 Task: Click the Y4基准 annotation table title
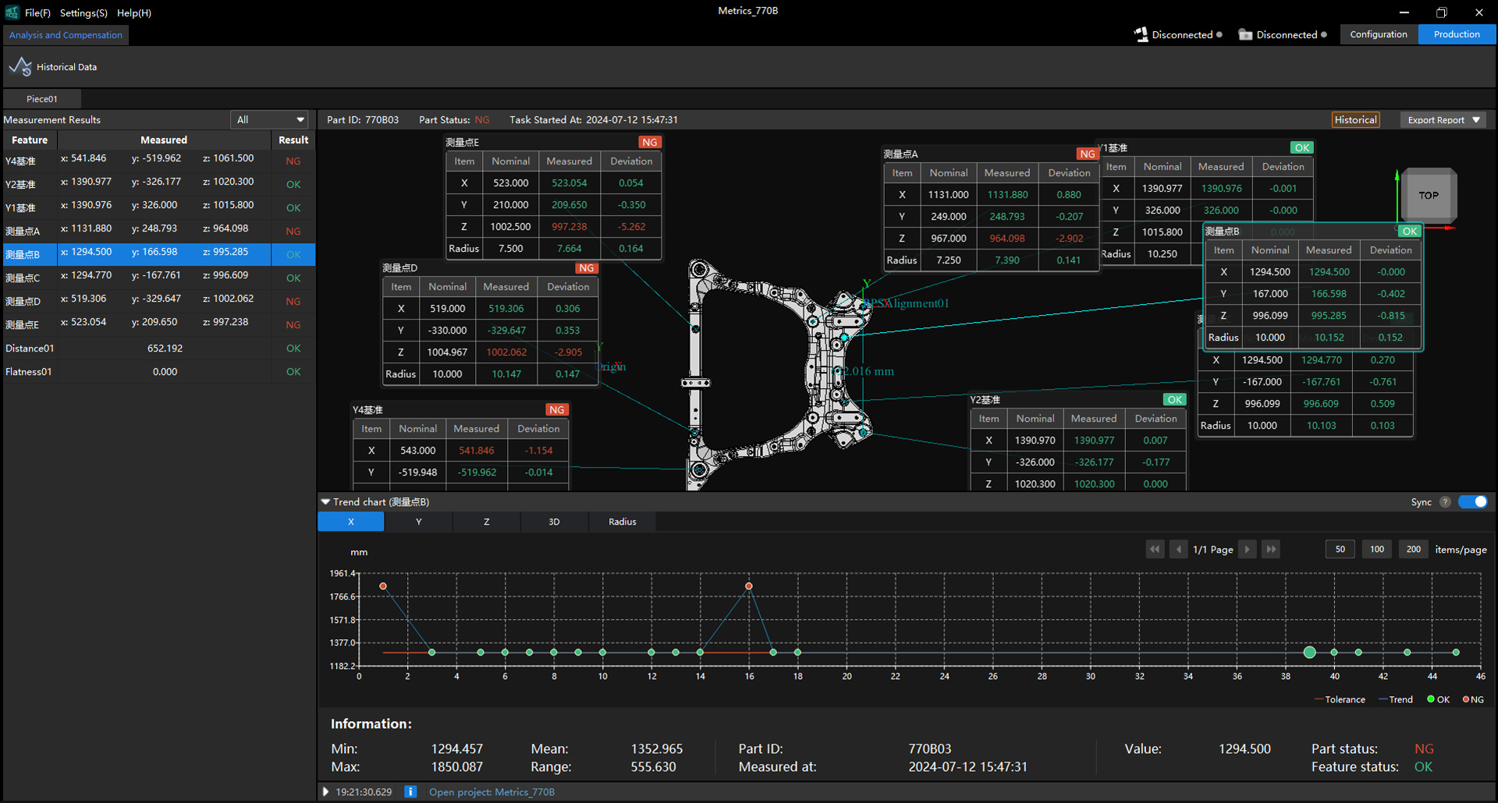pos(367,409)
